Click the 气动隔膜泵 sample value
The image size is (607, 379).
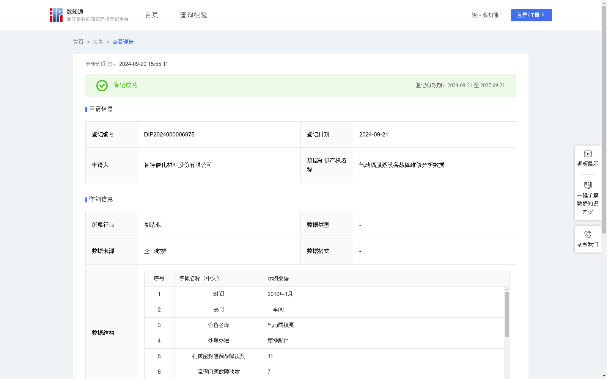coord(281,325)
